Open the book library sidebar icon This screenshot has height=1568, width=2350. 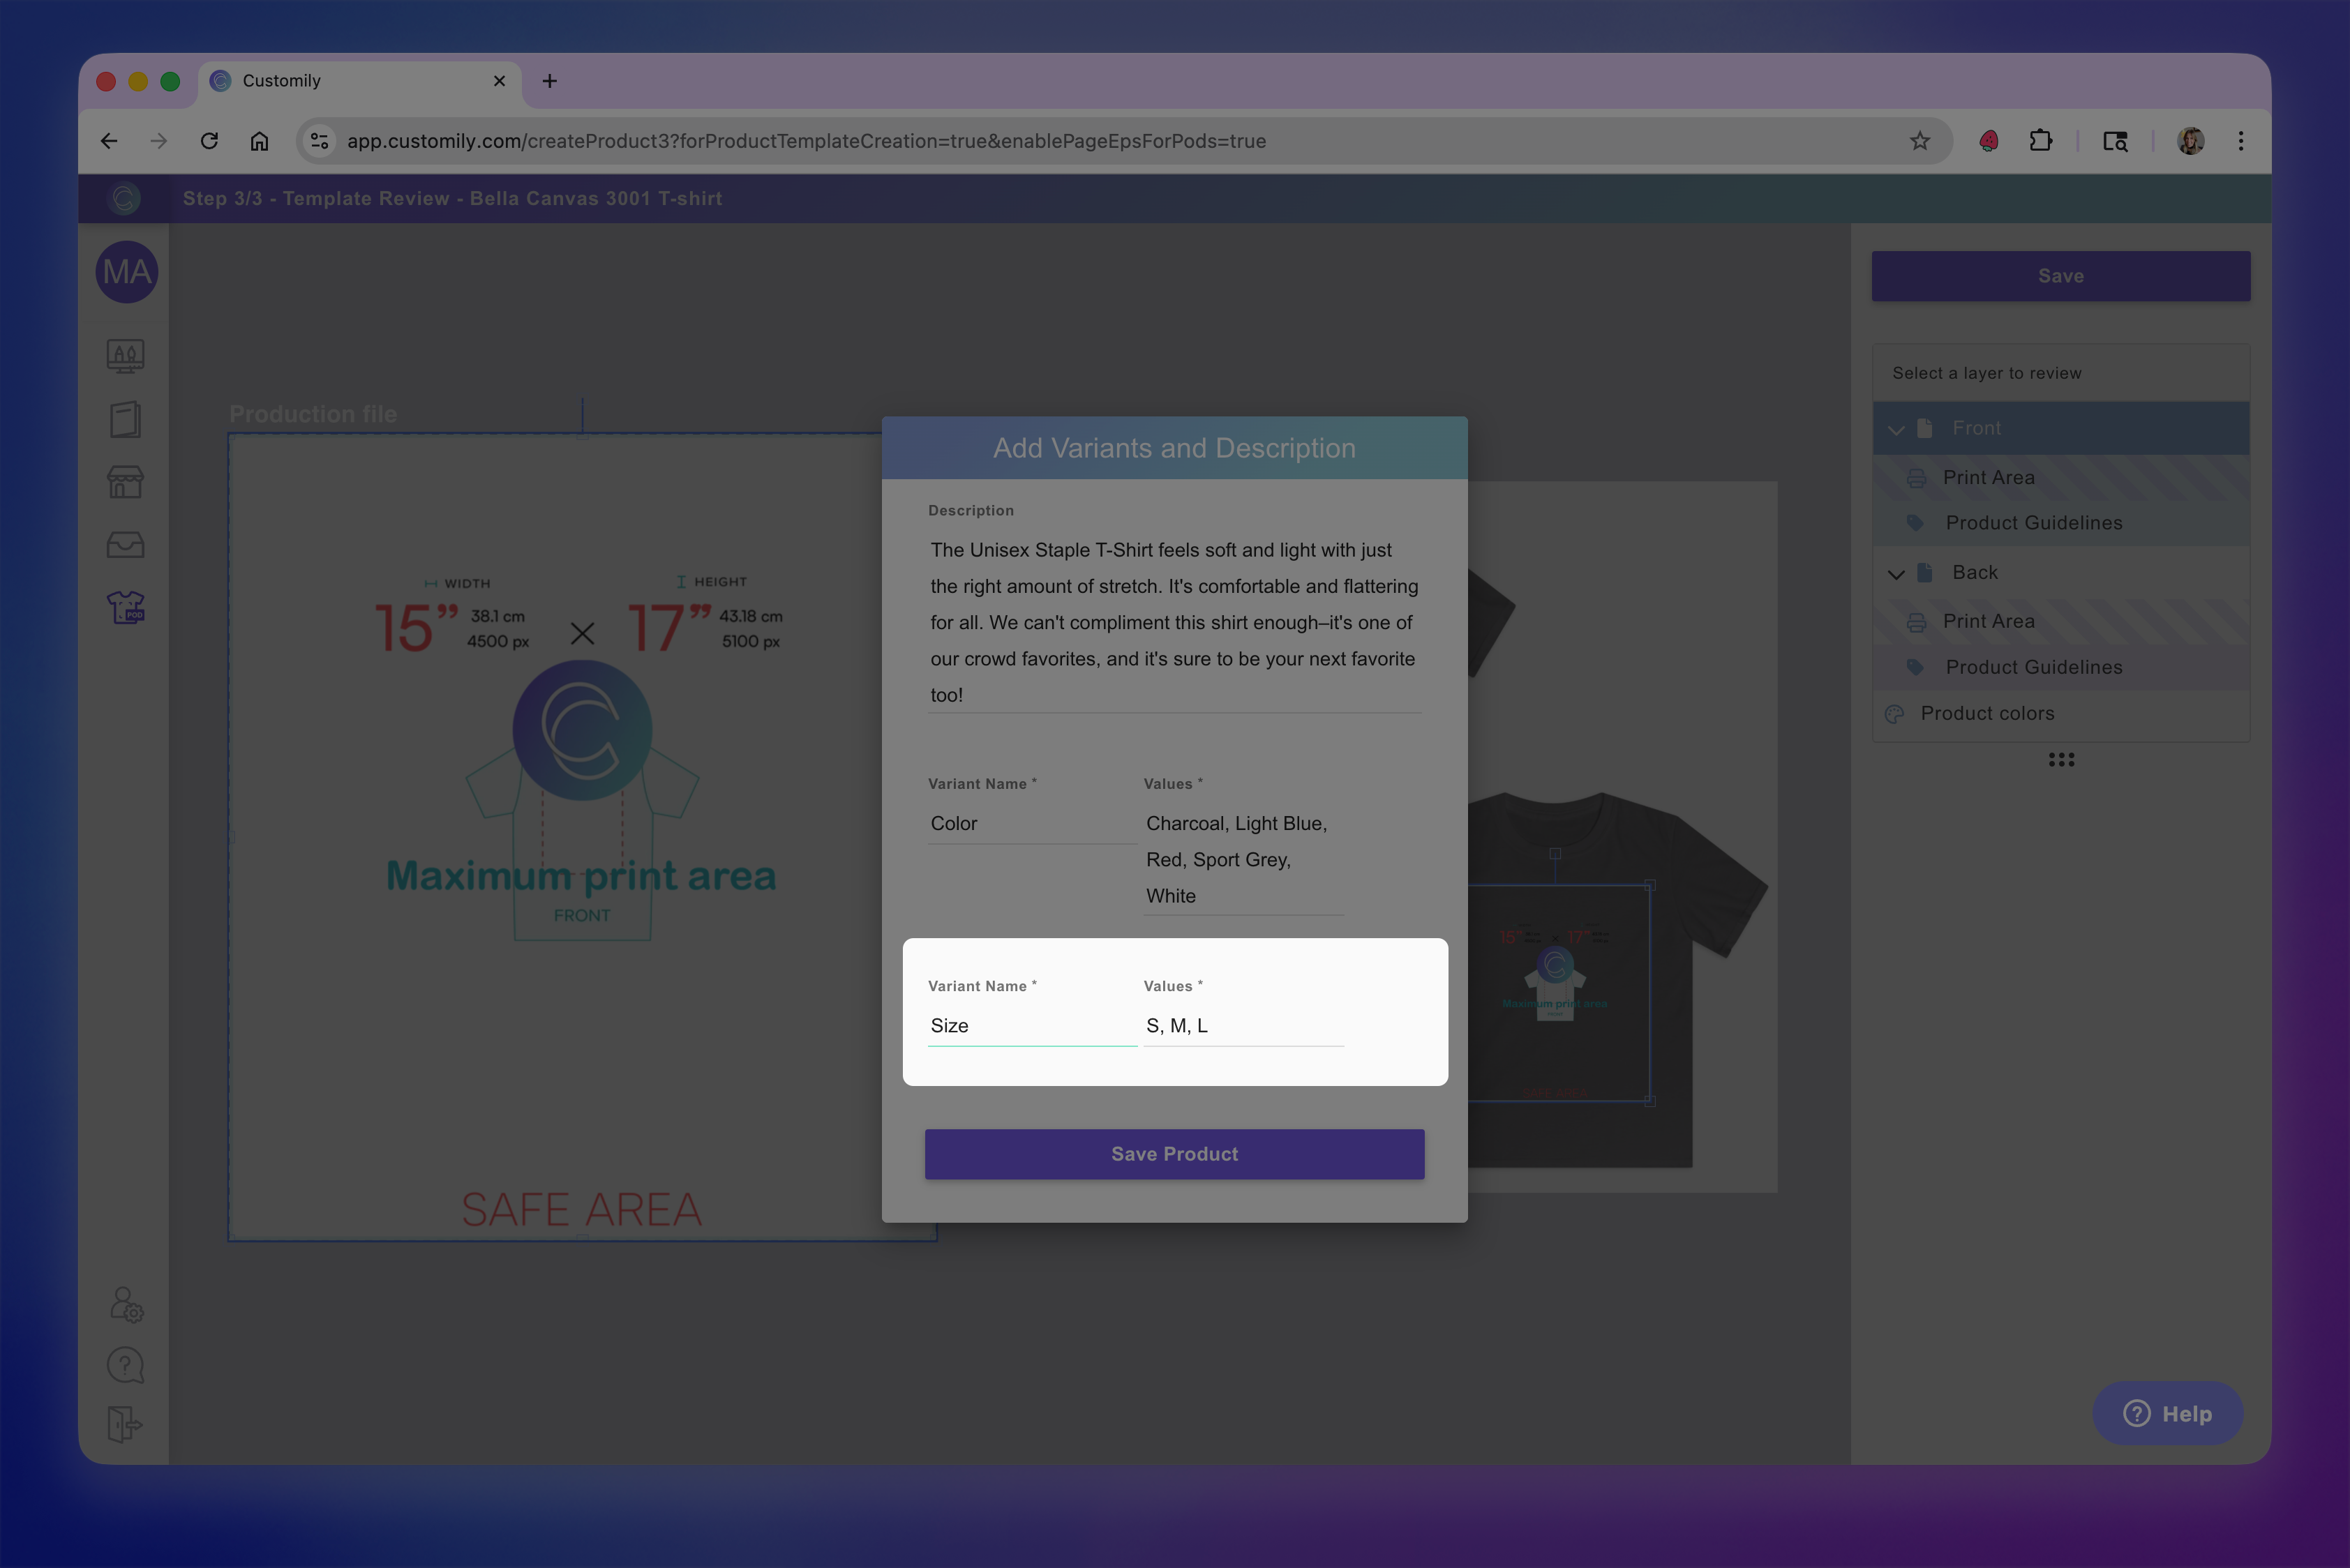(125, 419)
